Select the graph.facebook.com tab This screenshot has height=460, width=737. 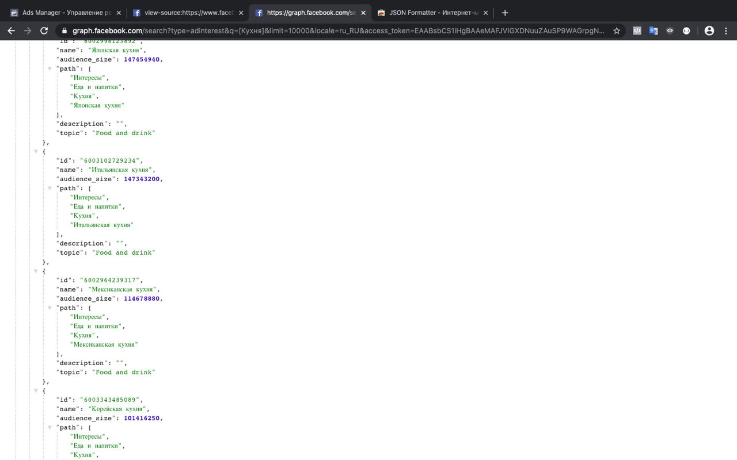click(x=310, y=13)
